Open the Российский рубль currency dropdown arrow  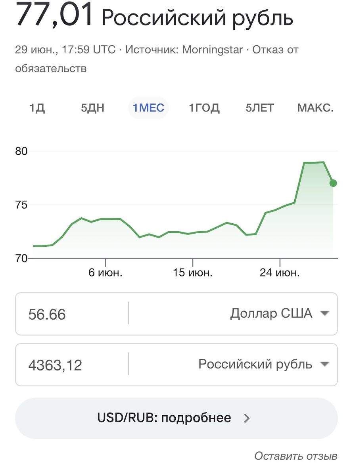pyautogui.click(x=324, y=364)
